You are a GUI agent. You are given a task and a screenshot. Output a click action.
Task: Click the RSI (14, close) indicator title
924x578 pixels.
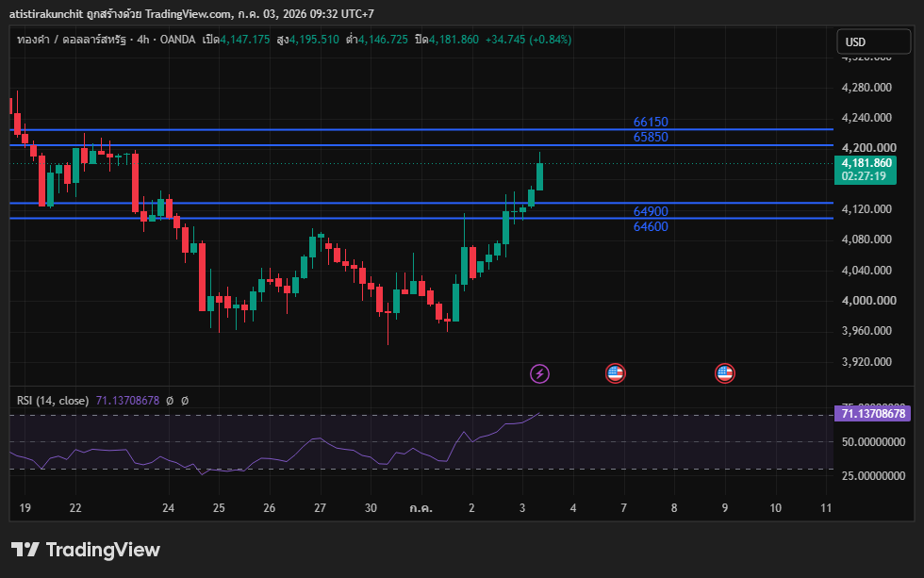coord(53,401)
